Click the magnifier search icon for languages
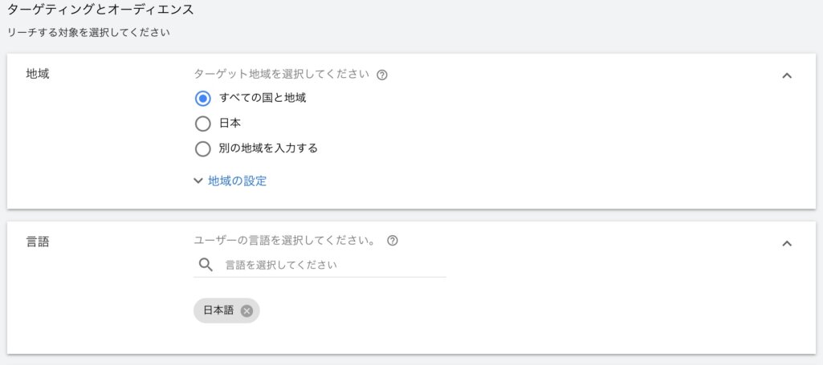The height and width of the screenshot is (365, 823). click(206, 265)
